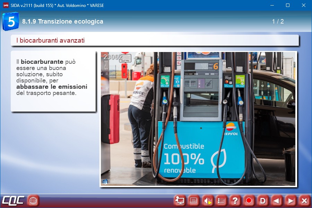Click the 'I biocarburanti avanzati' heading
The width and height of the screenshot is (312, 208).
(51, 41)
